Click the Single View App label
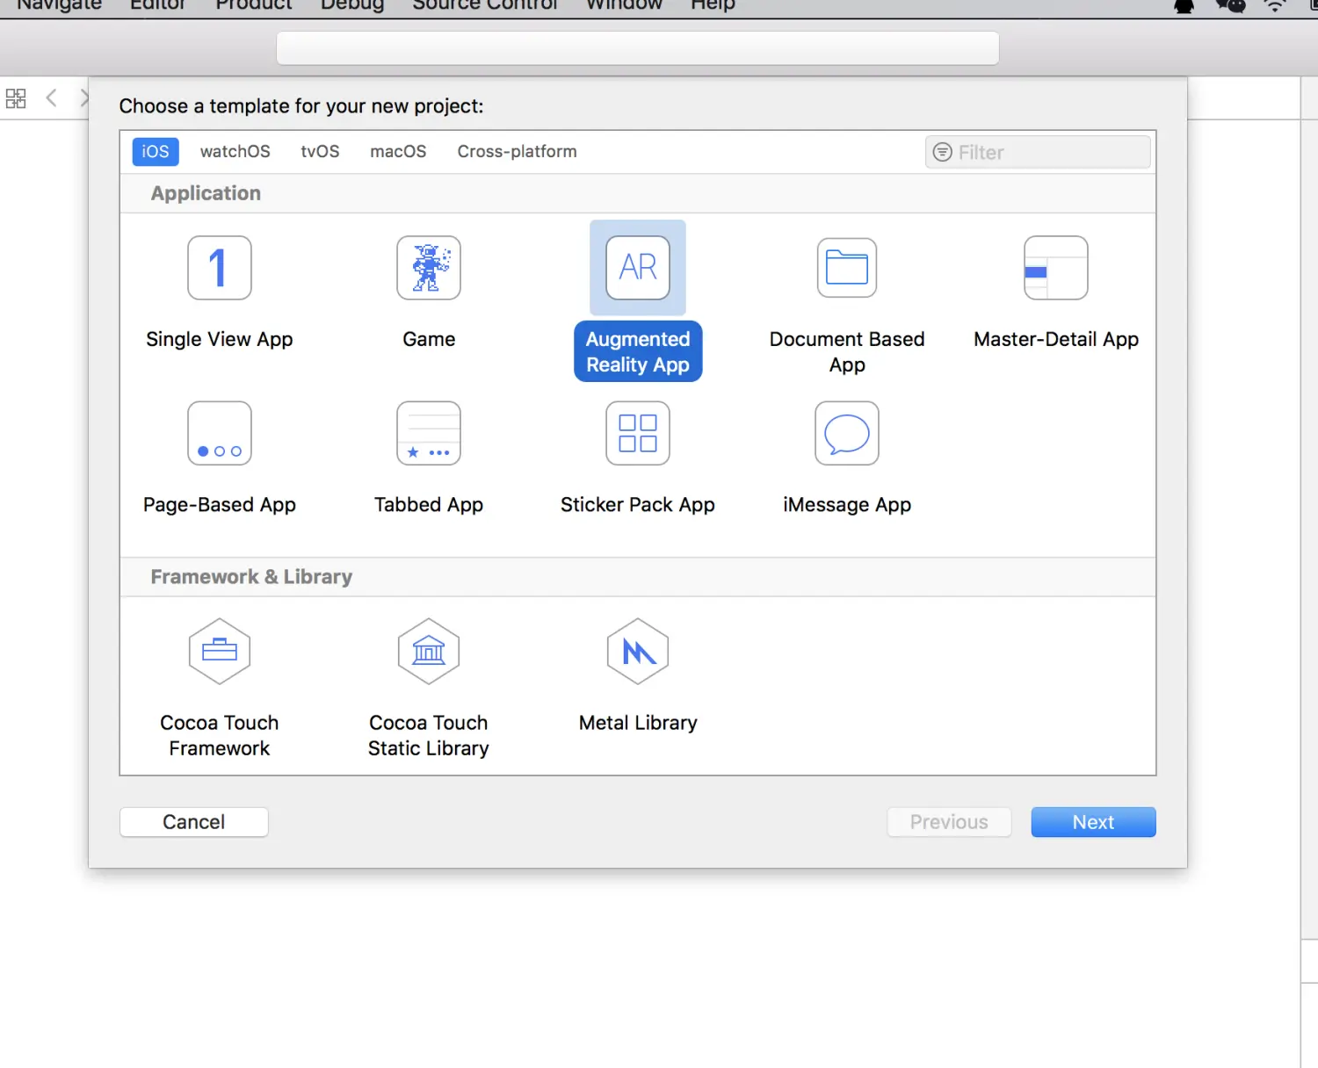Image resolution: width=1318 pixels, height=1068 pixels. pyautogui.click(x=220, y=340)
